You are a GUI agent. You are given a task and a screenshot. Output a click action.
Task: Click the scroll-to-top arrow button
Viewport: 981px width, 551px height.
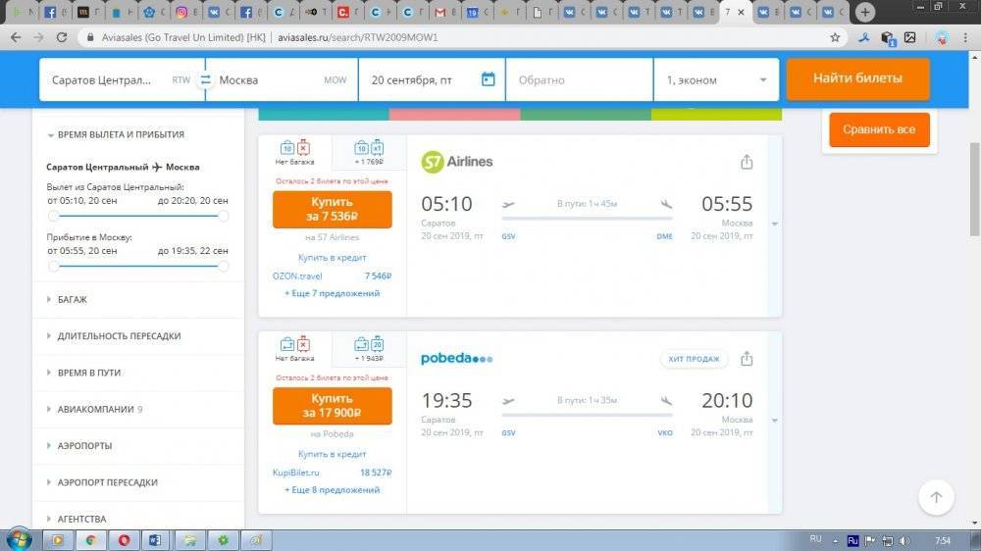pos(936,497)
